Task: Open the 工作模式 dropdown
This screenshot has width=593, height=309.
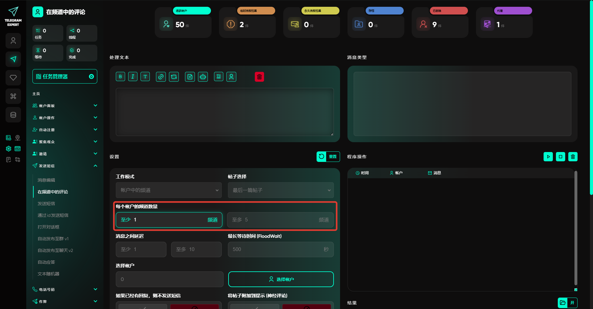Action: click(x=169, y=190)
